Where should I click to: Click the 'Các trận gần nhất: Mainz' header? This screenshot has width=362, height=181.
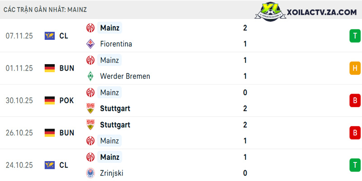[45, 10]
